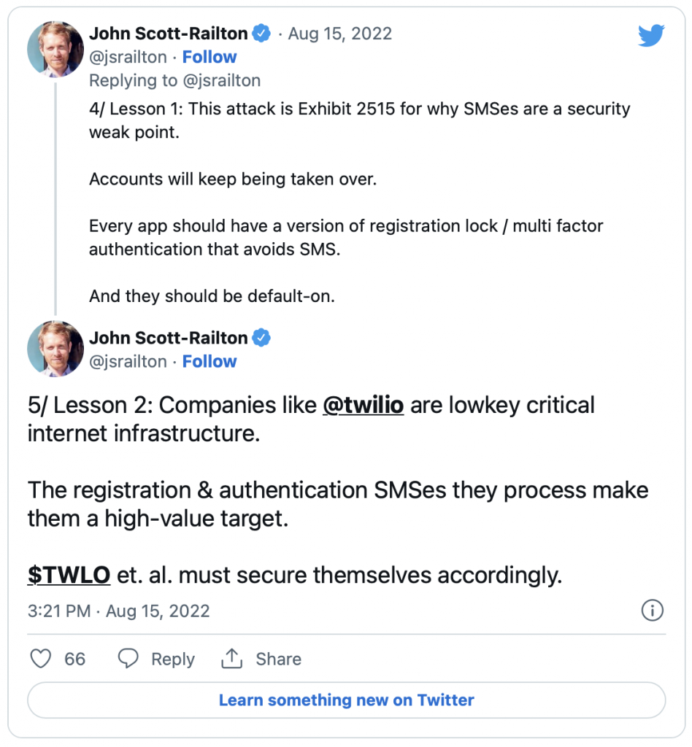The height and width of the screenshot is (747, 692).
Task: Open top John Scott-Railton profile photo
Action: [55, 49]
